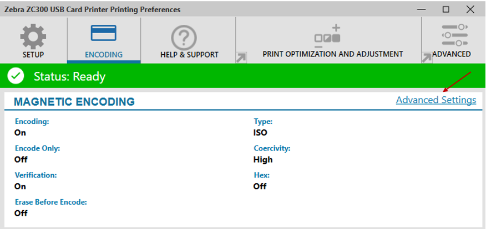This screenshot has height=229, width=486.
Task: Toggle the Encode Only 'Off' value
Action: coord(21,159)
